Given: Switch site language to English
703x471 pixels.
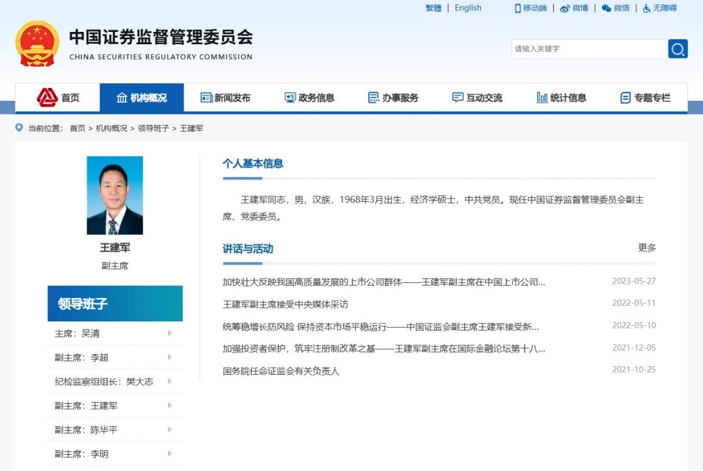Looking at the screenshot, I should (x=468, y=8).
